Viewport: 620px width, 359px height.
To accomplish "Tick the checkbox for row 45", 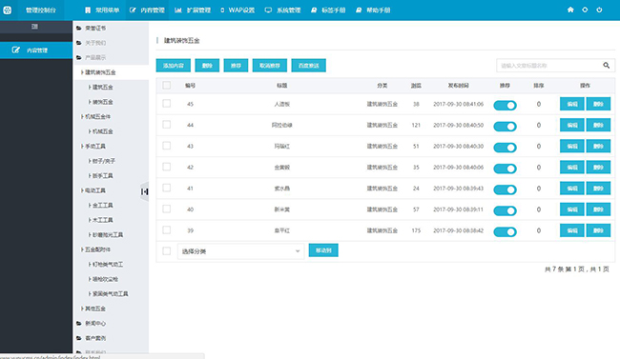I will (167, 104).
